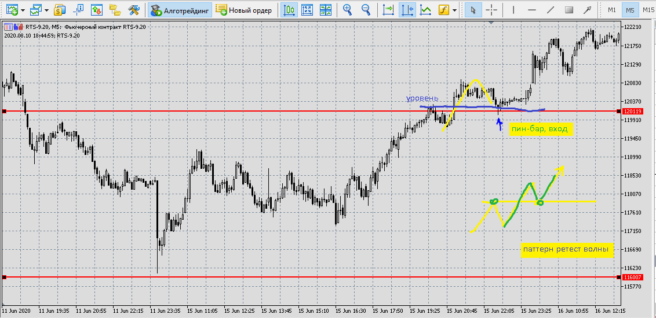Switch to the M1 timeframe

(611, 10)
